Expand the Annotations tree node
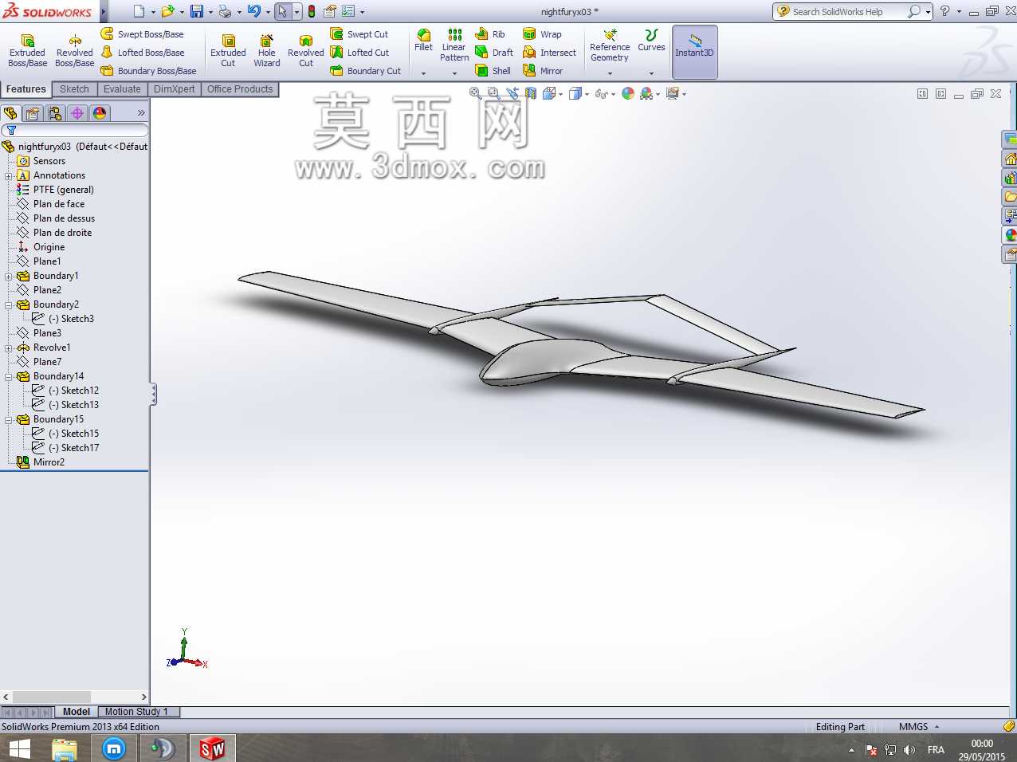The image size is (1017, 762). click(9, 176)
